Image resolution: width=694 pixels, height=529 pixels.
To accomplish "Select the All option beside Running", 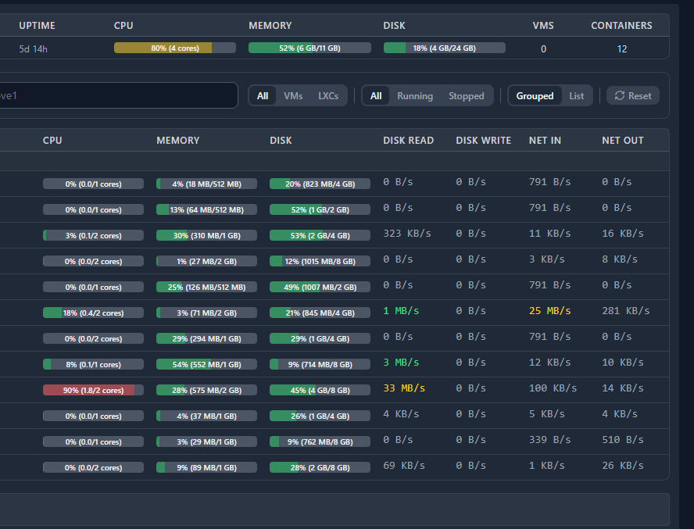I will (x=376, y=95).
